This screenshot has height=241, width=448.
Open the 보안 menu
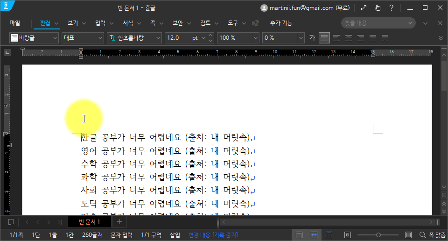click(178, 23)
